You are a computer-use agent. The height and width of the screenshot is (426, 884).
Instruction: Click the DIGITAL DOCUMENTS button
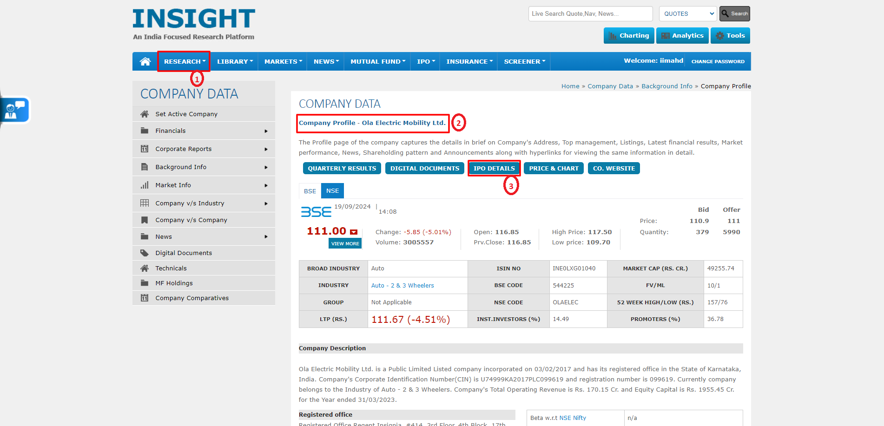click(425, 168)
